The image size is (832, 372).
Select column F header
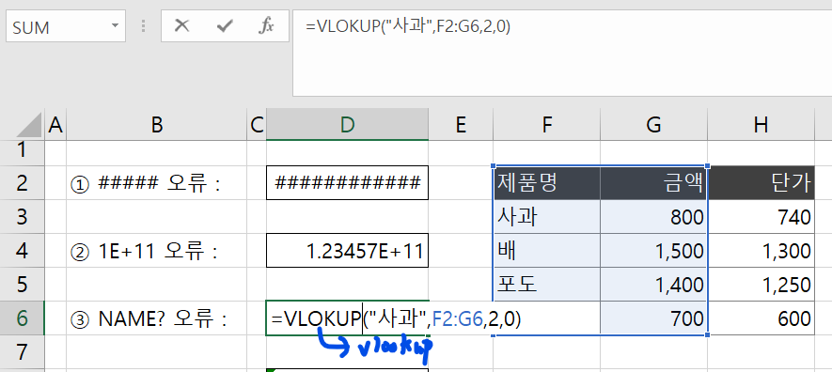coord(546,125)
